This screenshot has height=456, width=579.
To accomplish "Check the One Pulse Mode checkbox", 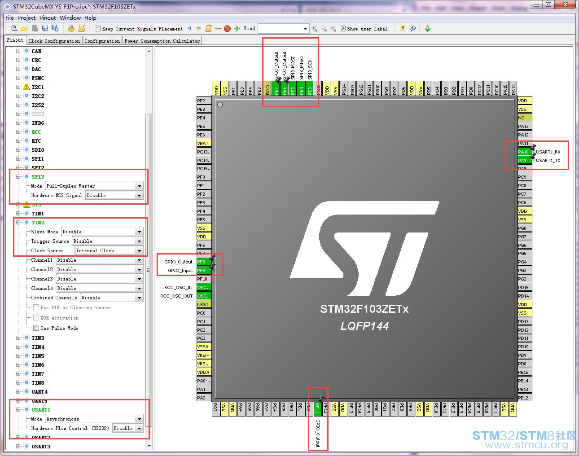I will [36, 328].
